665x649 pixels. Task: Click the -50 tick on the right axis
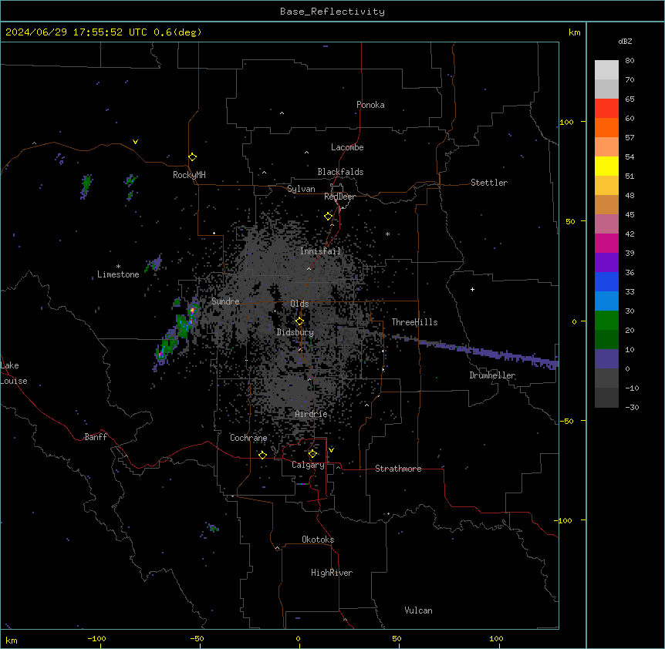pyautogui.click(x=566, y=421)
